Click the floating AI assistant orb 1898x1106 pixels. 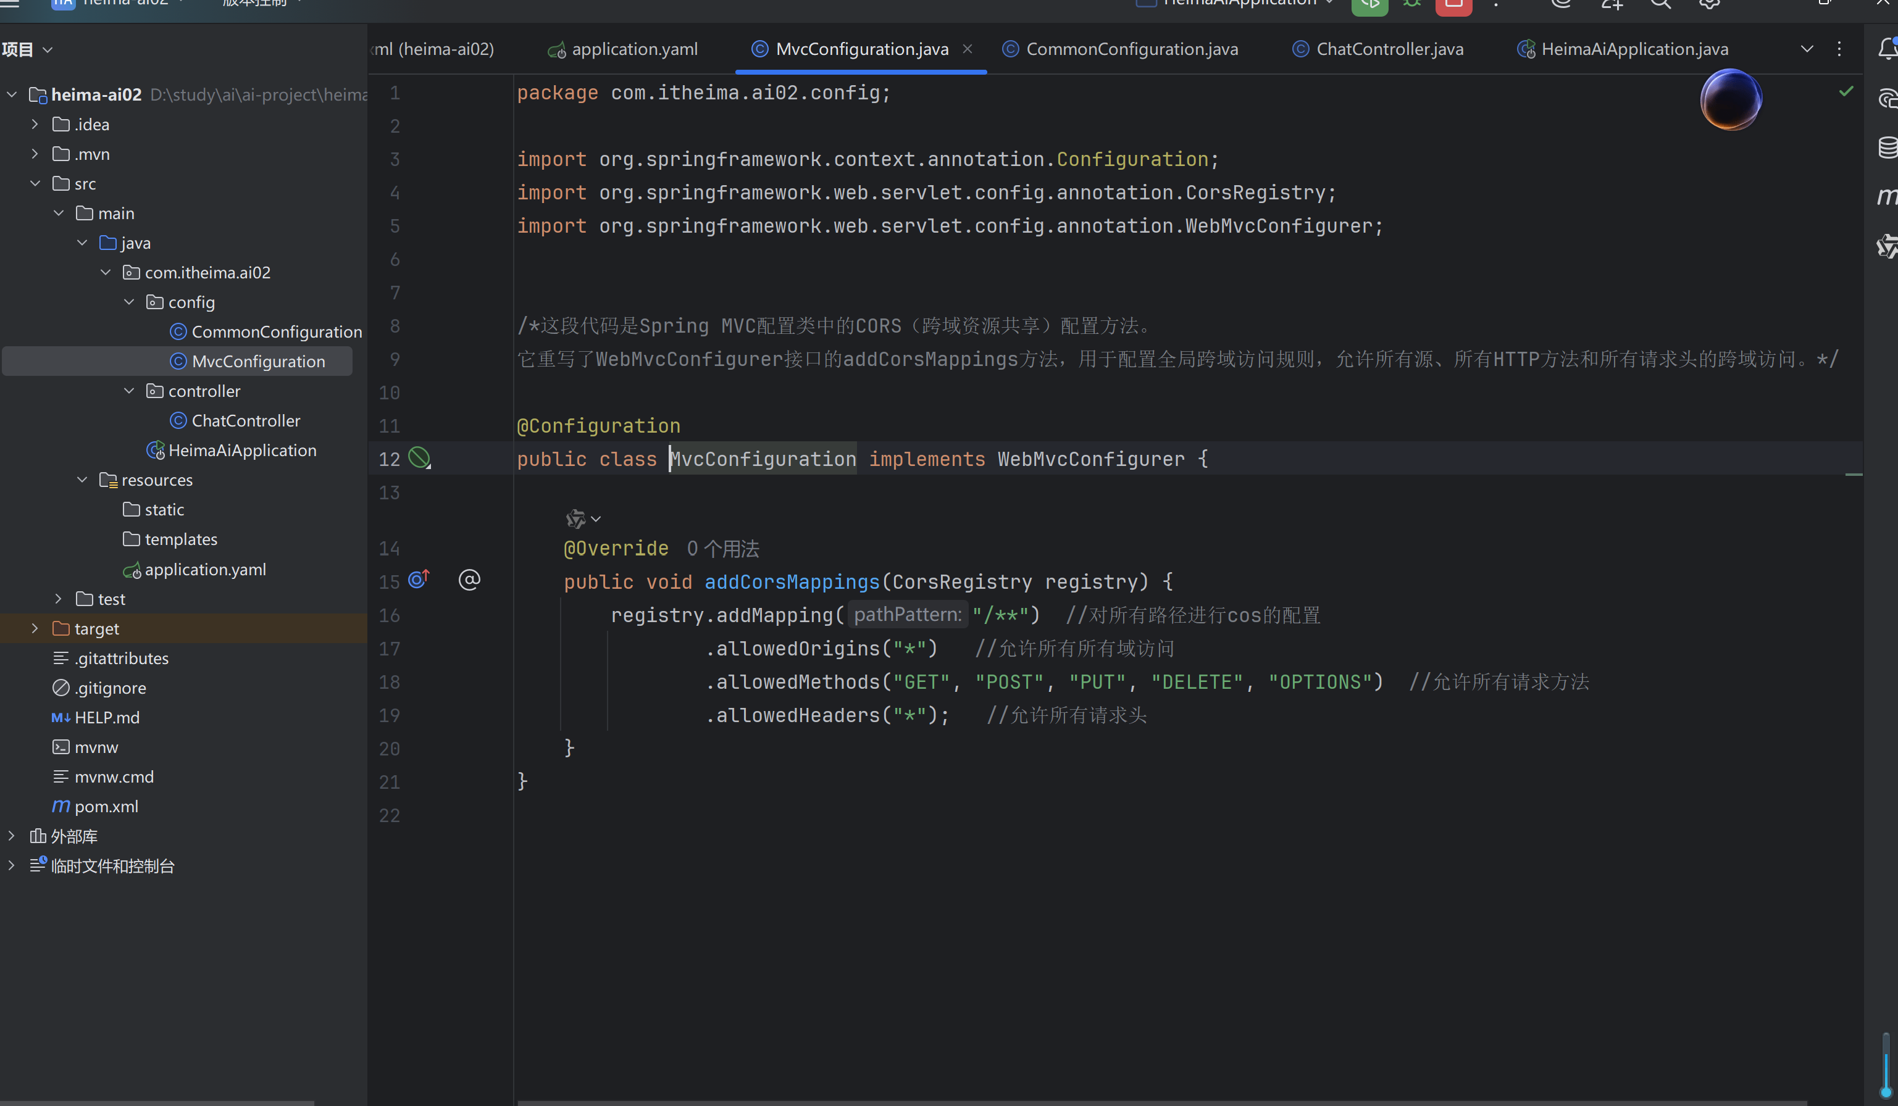(x=1730, y=99)
